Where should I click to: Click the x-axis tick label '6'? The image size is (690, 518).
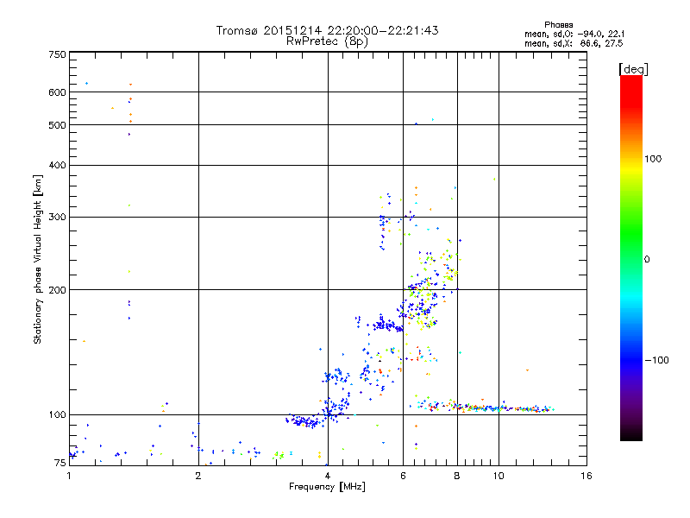click(x=404, y=476)
